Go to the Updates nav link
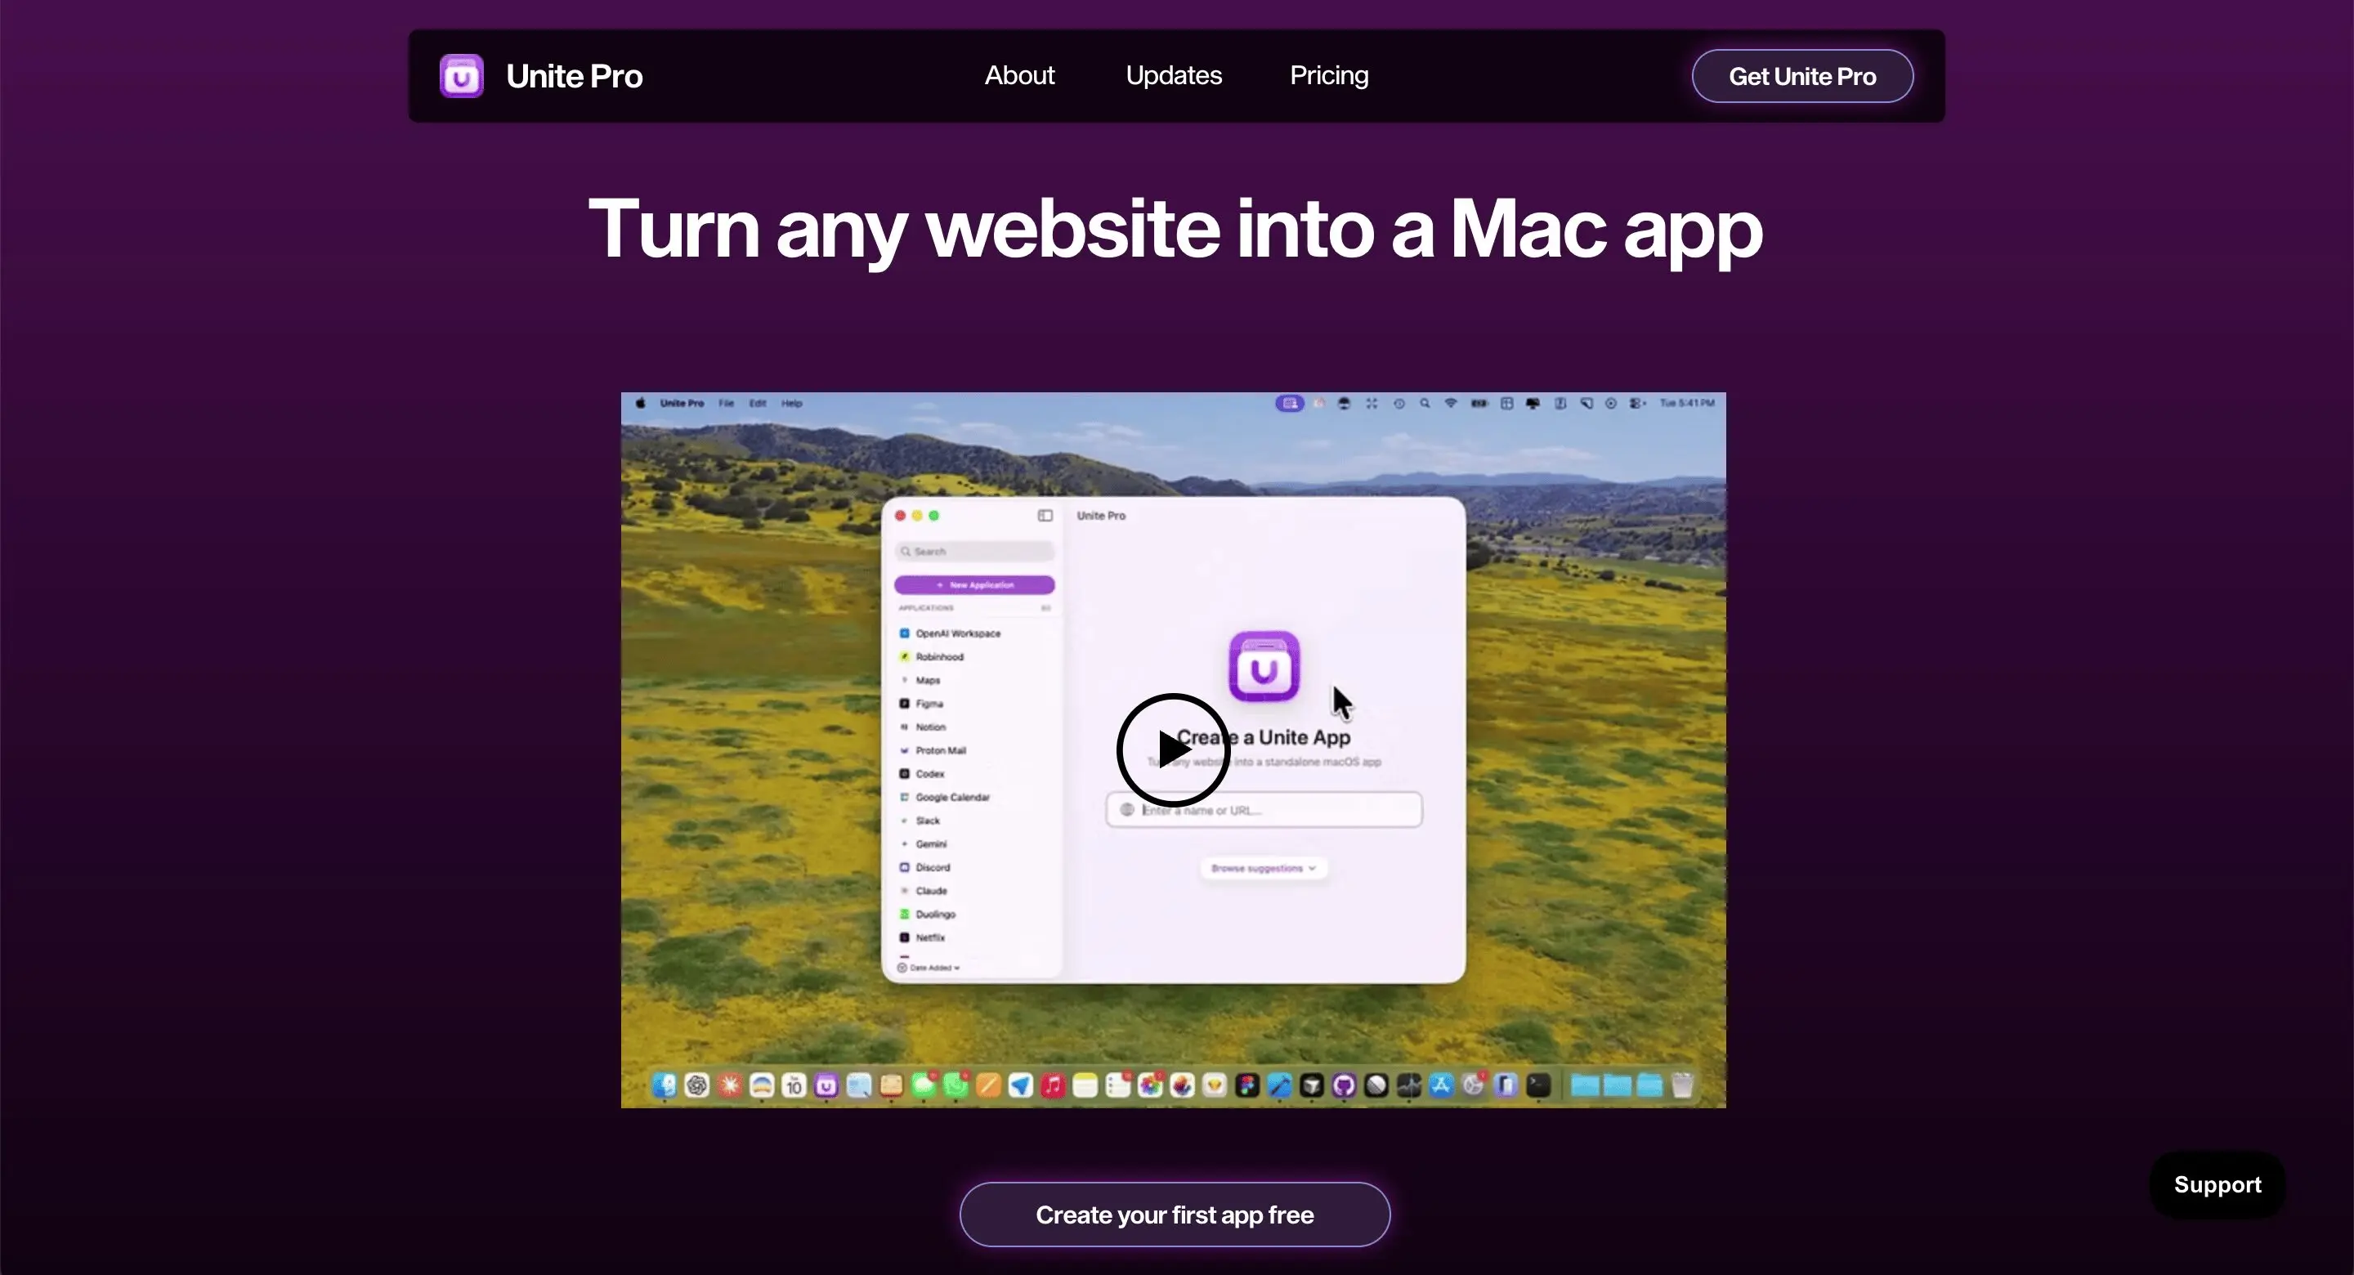 point(1174,76)
